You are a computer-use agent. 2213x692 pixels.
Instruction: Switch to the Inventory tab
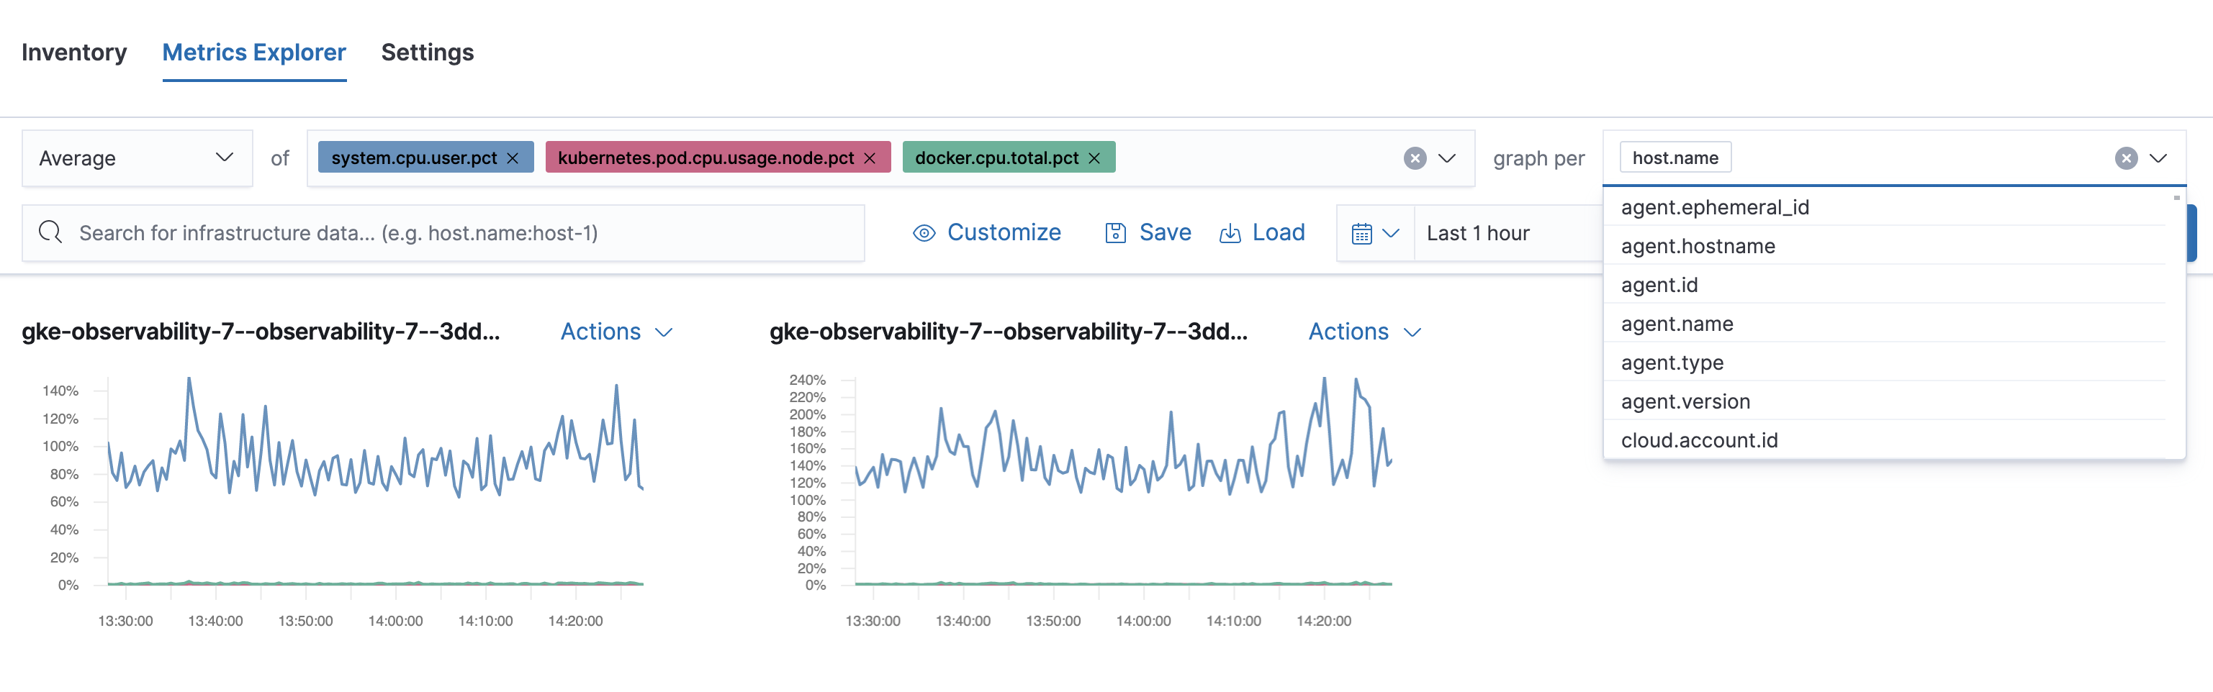(74, 53)
